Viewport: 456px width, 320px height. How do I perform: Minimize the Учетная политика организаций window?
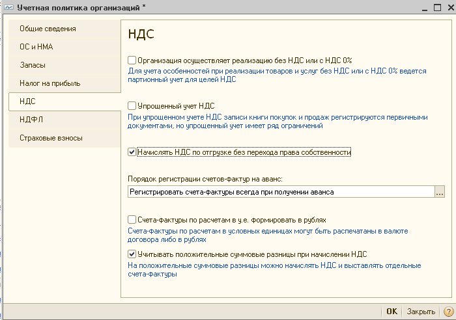[x=425, y=8]
